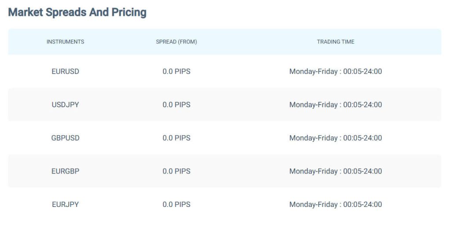
Task: Select the TRADING TIME column header
Action: pyautogui.click(x=336, y=42)
